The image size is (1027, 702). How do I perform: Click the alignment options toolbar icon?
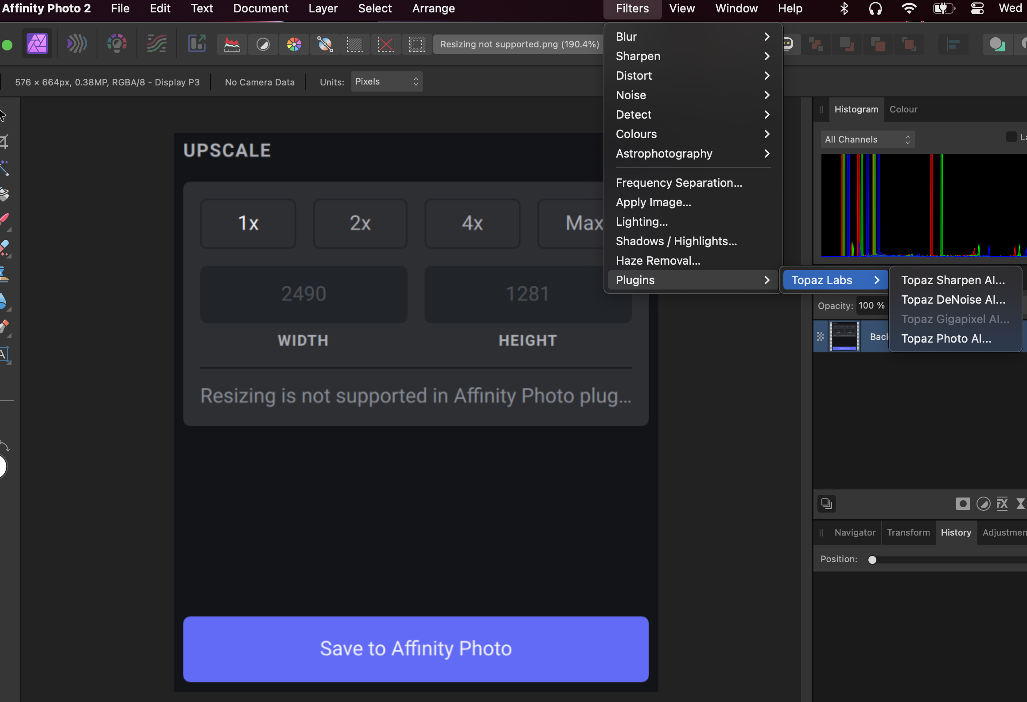(x=953, y=44)
